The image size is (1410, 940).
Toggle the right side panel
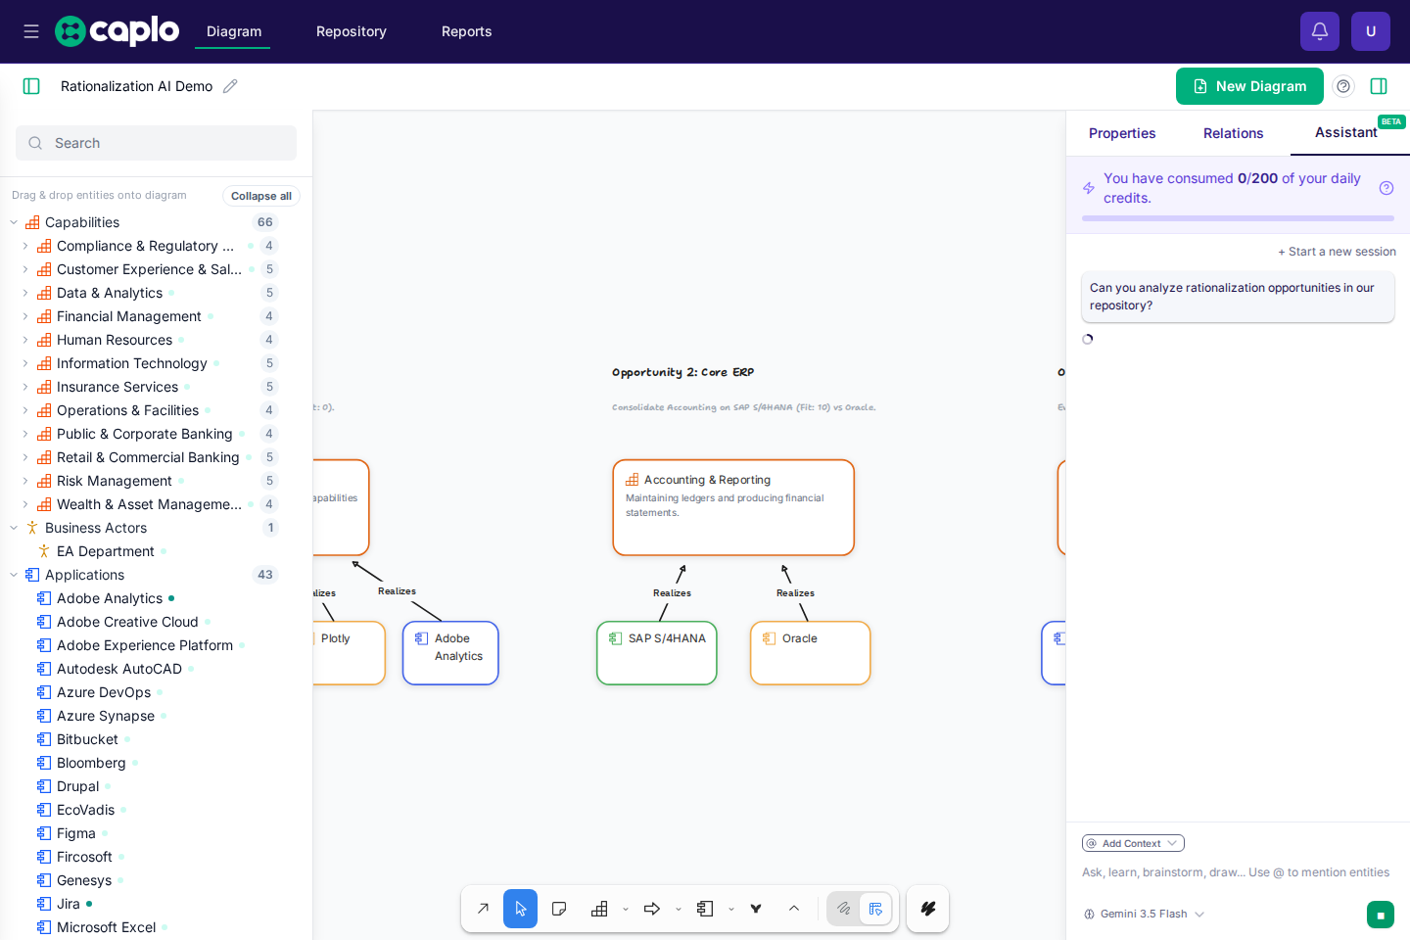point(1379,86)
